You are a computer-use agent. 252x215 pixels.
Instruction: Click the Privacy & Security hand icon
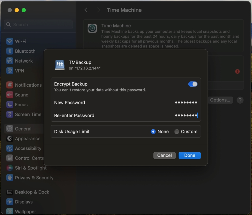coord(10,178)
